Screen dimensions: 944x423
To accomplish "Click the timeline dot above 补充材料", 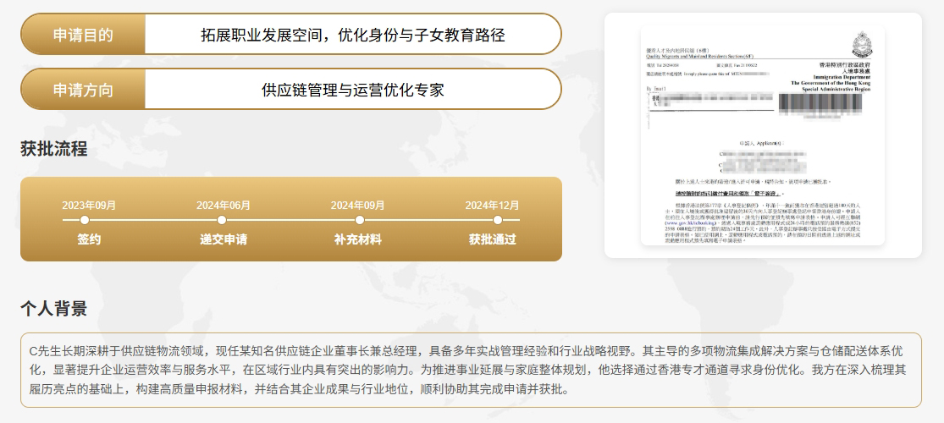I will (358, 220).
